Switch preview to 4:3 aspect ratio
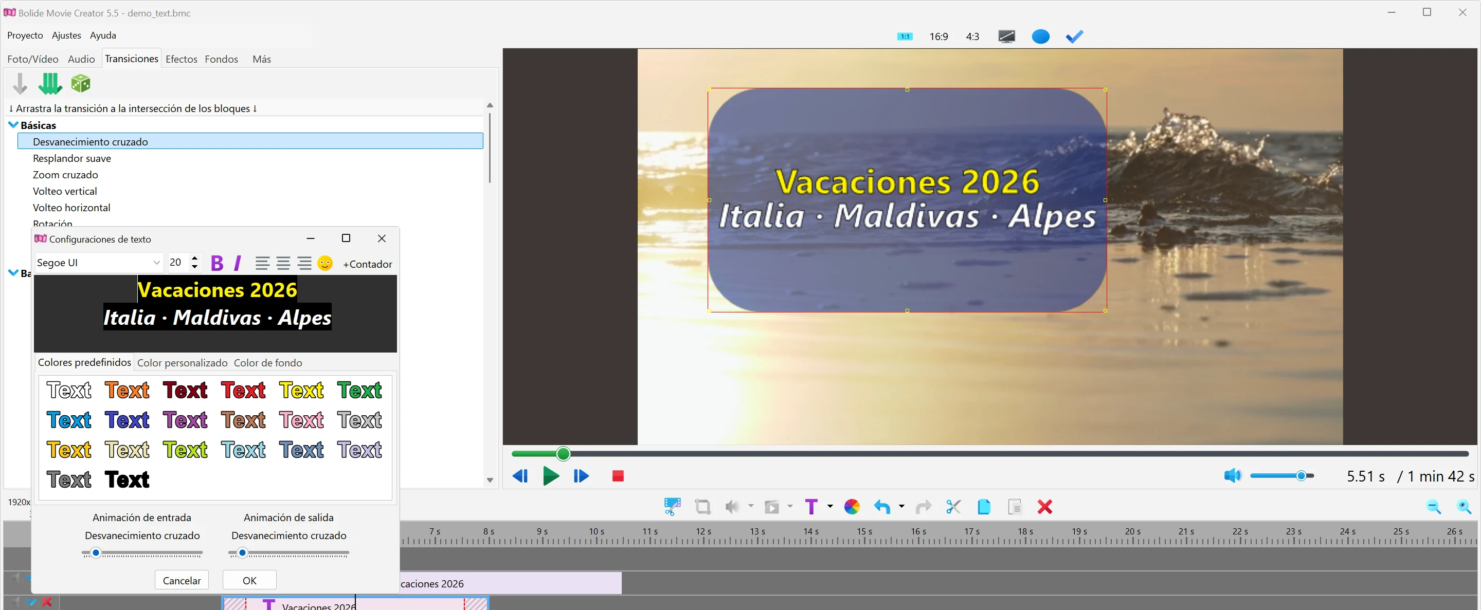The width and height of the screenshot is (1481, 610). pyautogui.click(x=972, y=36)
